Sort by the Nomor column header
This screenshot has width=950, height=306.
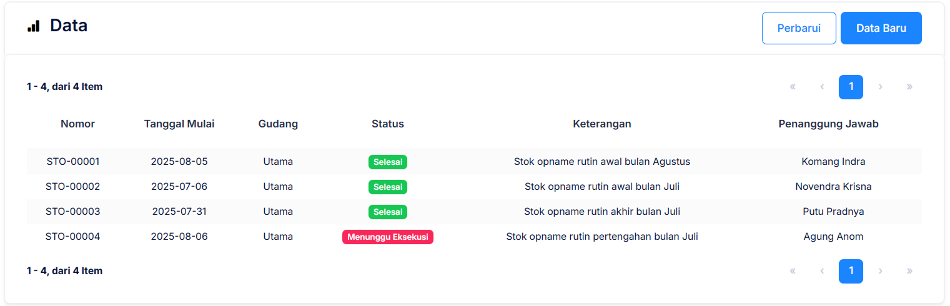pyautogui.click(x=77, y=124)
